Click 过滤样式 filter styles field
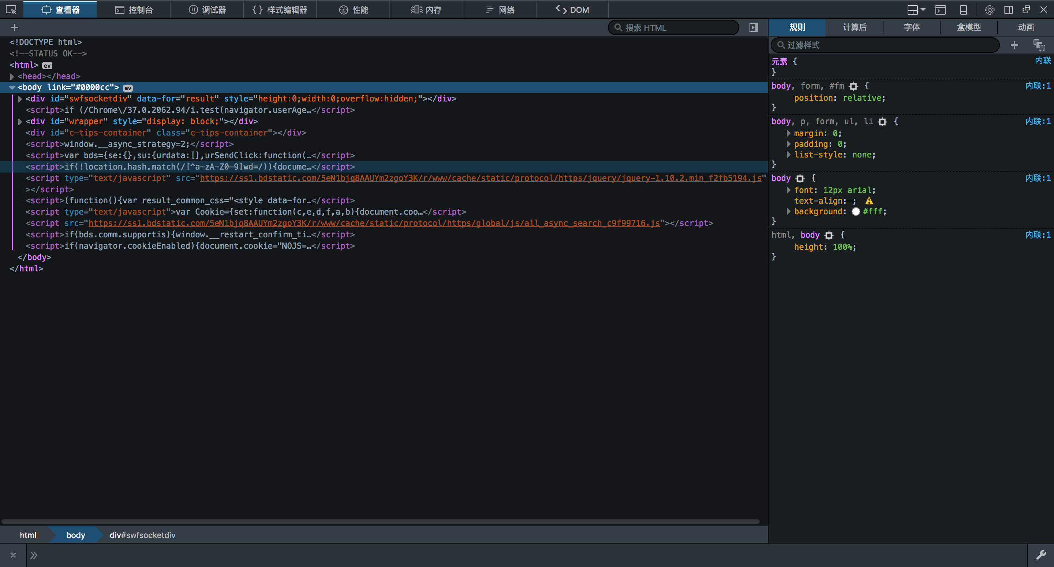1054x567 pixels. click(x=885, y=45)
